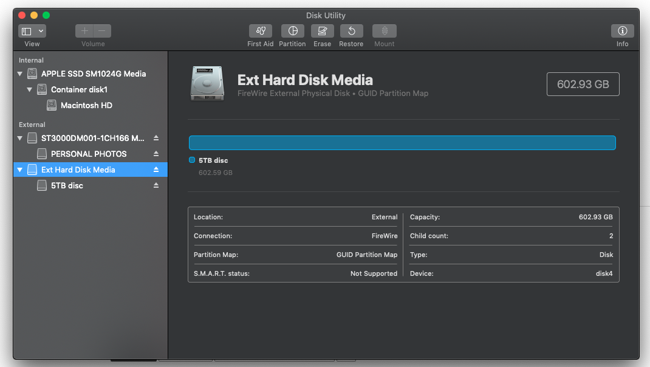Image resolution: width=650 pixels, height=367 pixels.
Task: Collapse the ST3000DM001 disk triangle
Action: click(20, 138)
